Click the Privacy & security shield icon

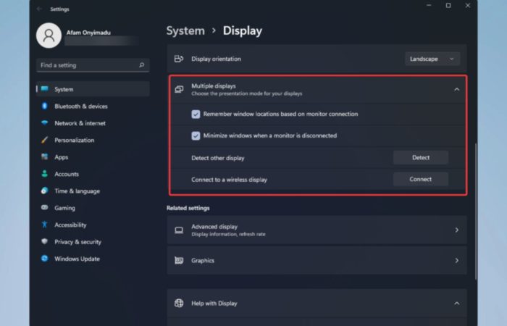click(x=45, y=241)
